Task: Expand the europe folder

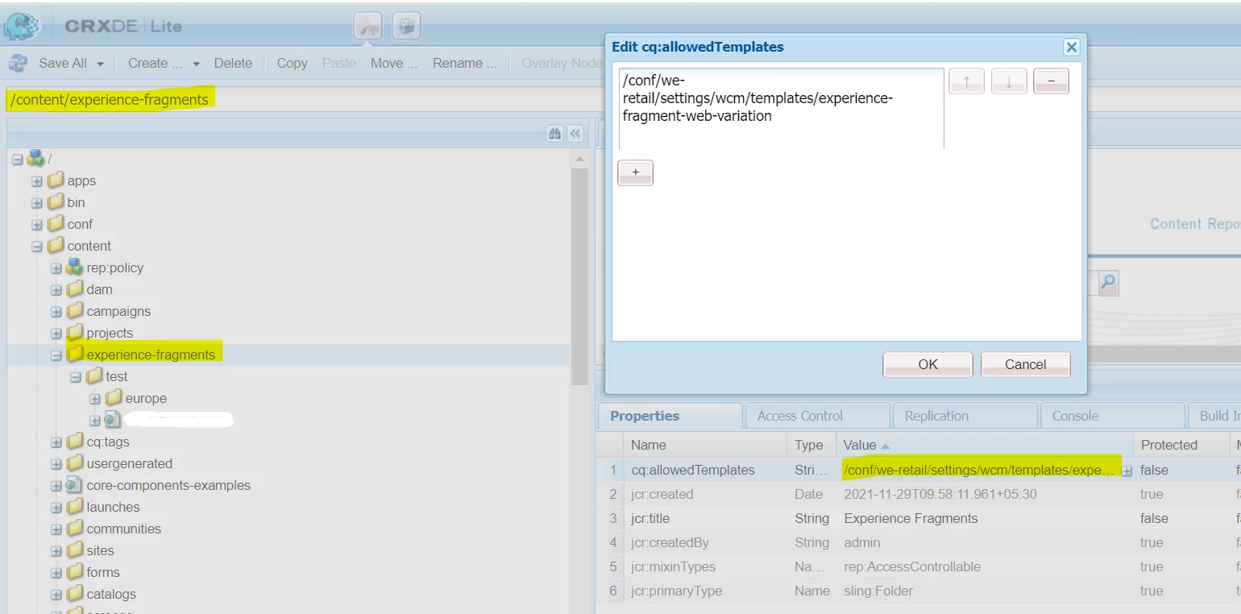Action: point(95,399)
